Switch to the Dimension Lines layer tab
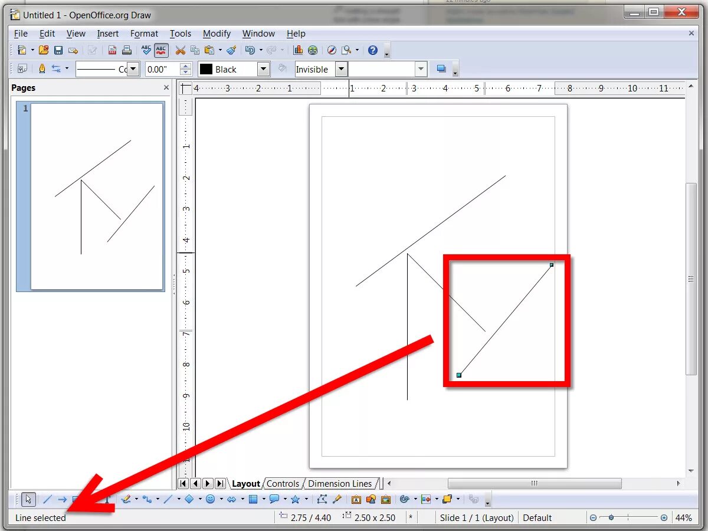 coord(340,483)
